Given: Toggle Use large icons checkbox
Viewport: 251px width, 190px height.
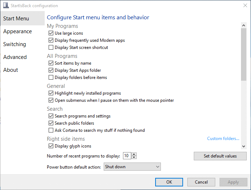Looking at the screenshot, I should click(x=51, y=33).
